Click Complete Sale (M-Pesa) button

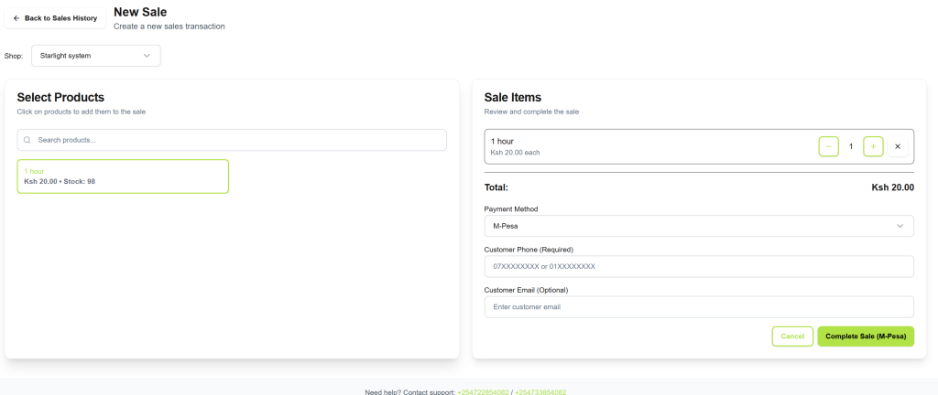[x=866, y=336]
